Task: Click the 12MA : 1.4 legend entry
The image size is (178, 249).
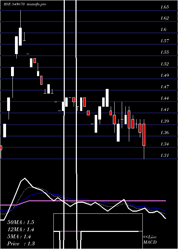Action: coord(21,229)
